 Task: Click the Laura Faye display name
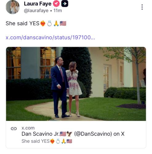(38, 4)
